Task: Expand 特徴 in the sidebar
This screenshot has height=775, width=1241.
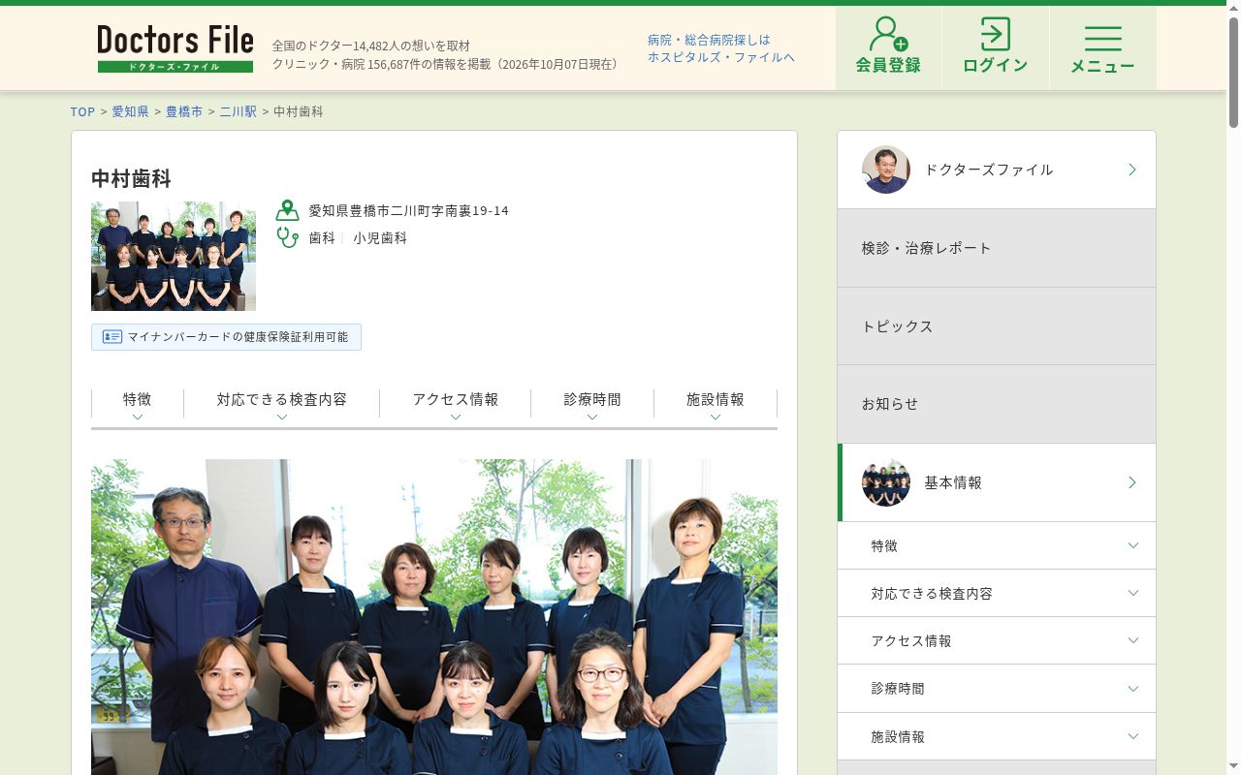Action: point(997,545)
